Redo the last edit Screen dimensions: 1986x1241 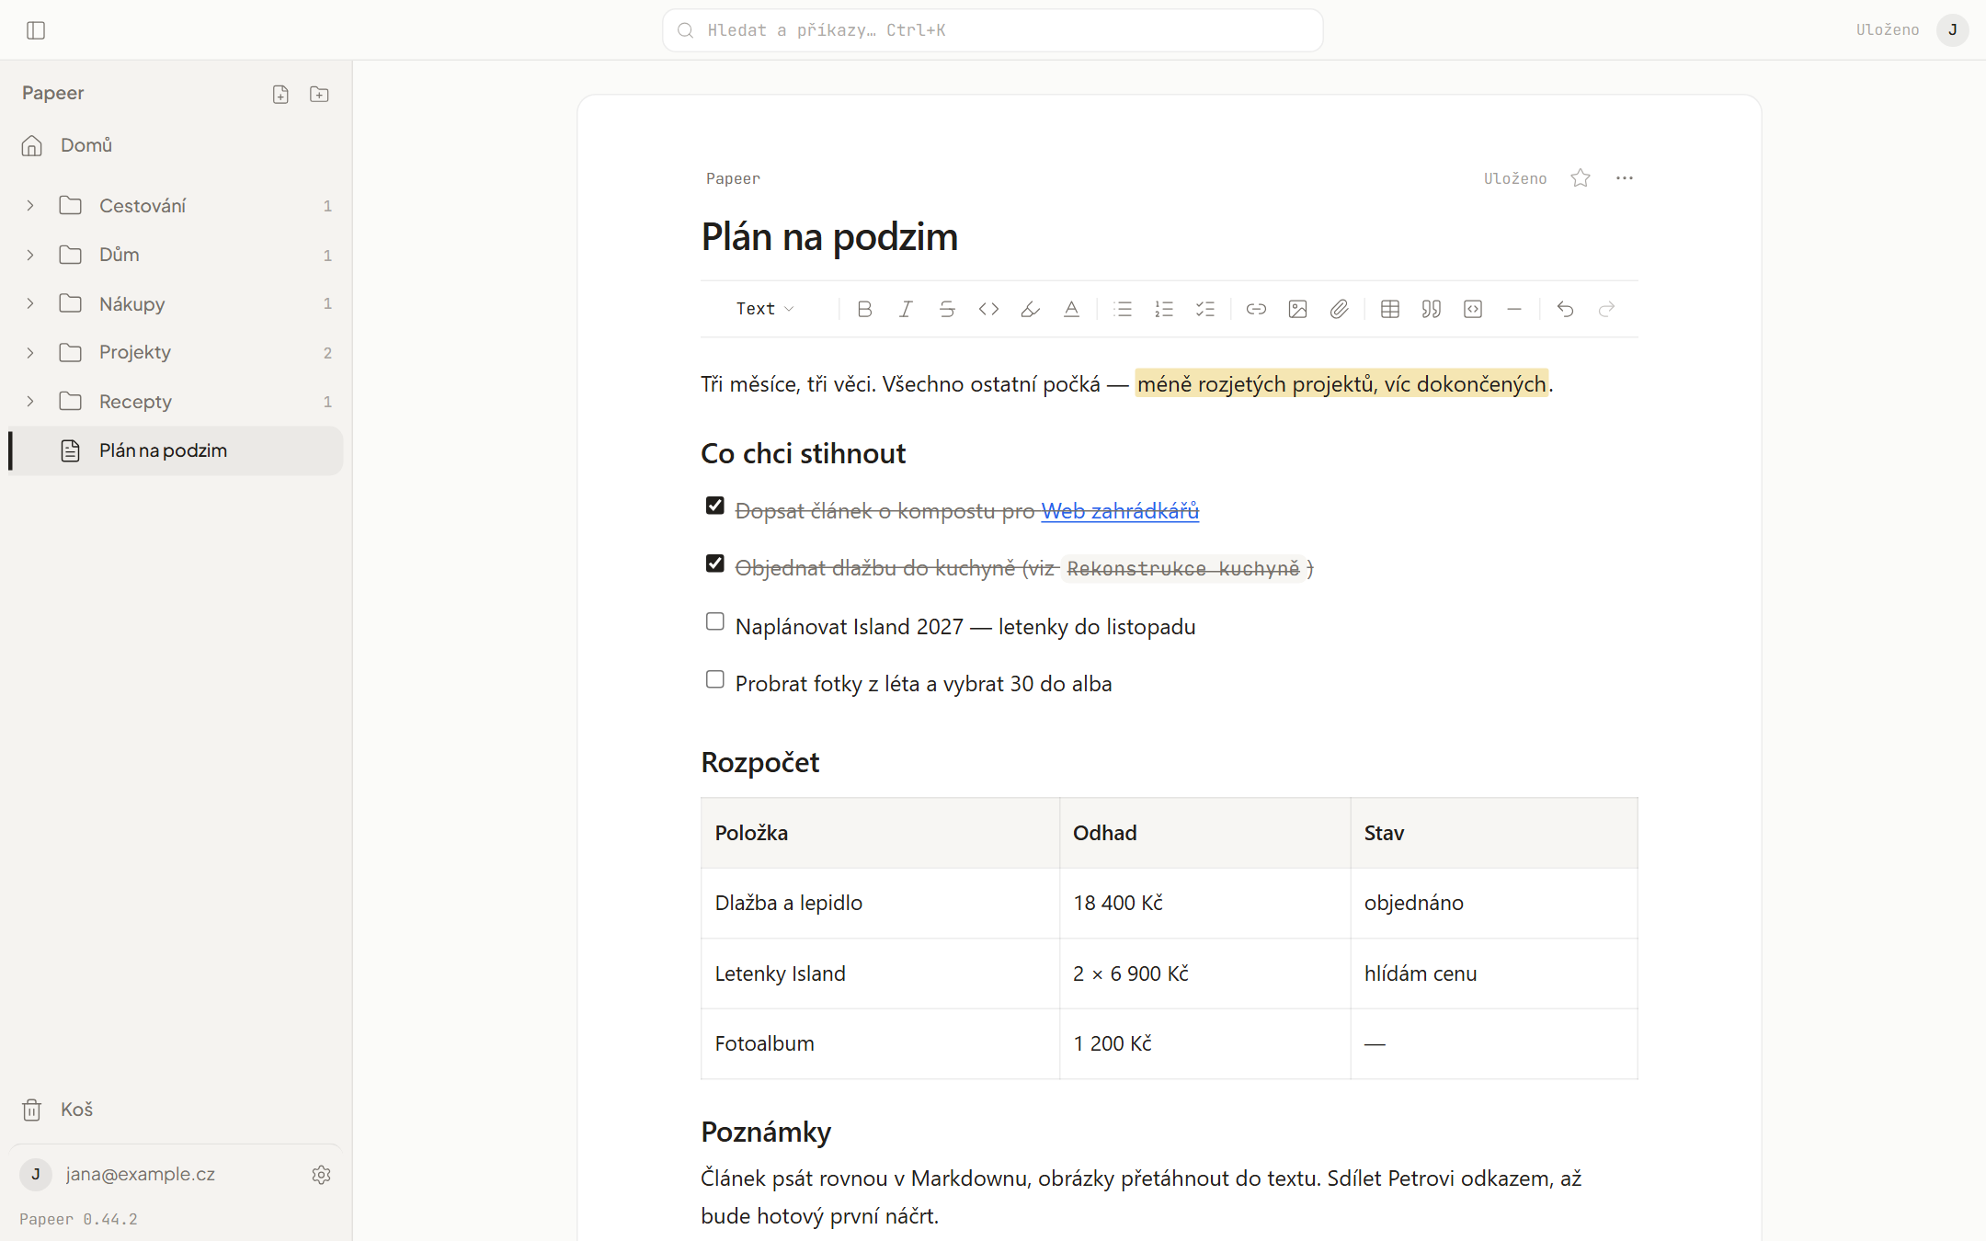click(x=1606, y=309)
